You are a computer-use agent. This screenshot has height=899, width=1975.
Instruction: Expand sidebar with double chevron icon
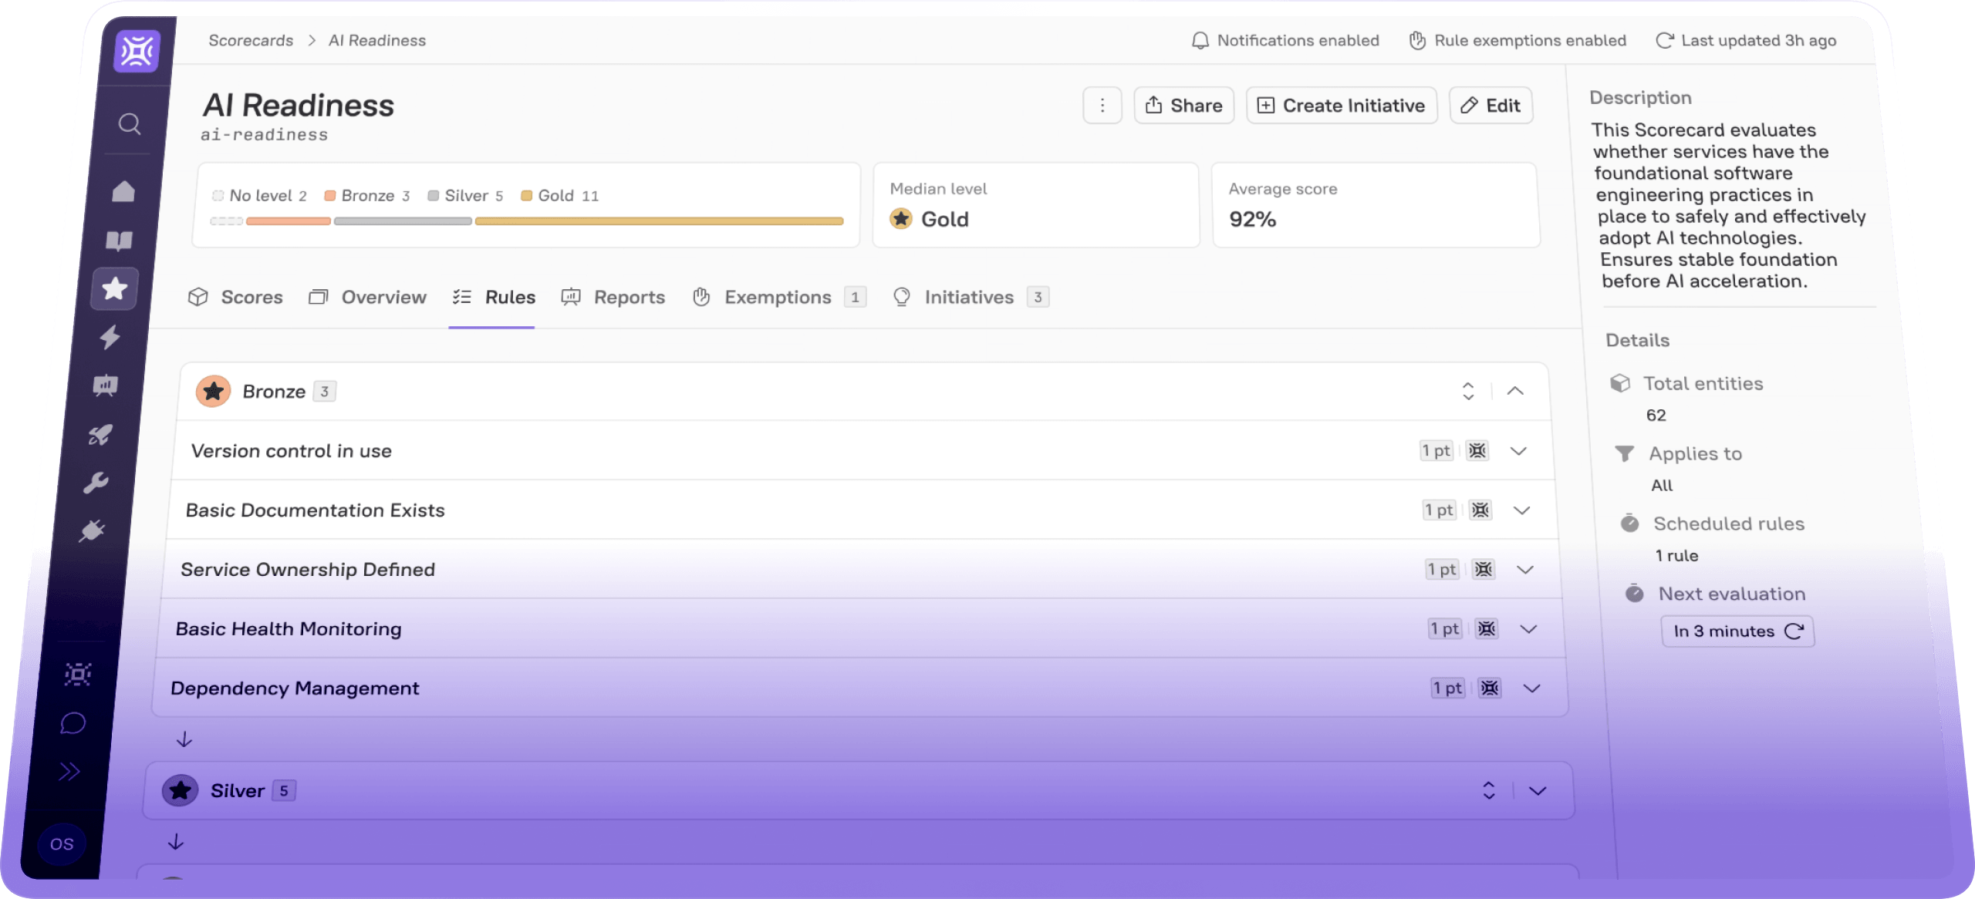tap(69, 772)
